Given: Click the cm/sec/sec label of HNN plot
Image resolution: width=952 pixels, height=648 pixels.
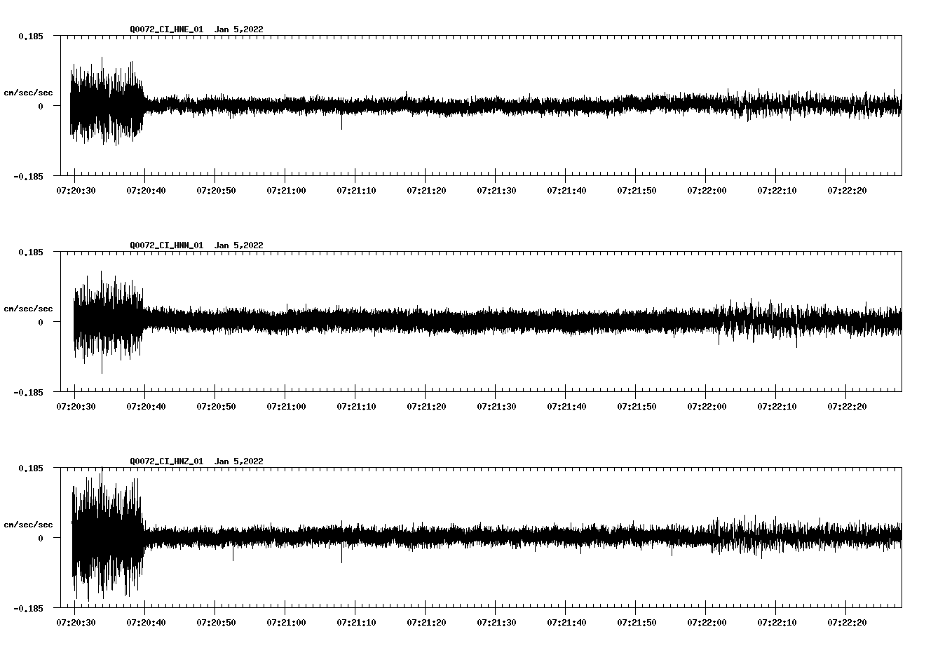Looking at the screenshot, I should (x=28, y=309).
